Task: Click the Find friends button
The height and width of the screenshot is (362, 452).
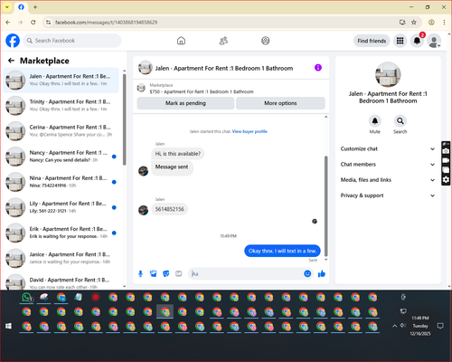Action: tap(372, 41)
